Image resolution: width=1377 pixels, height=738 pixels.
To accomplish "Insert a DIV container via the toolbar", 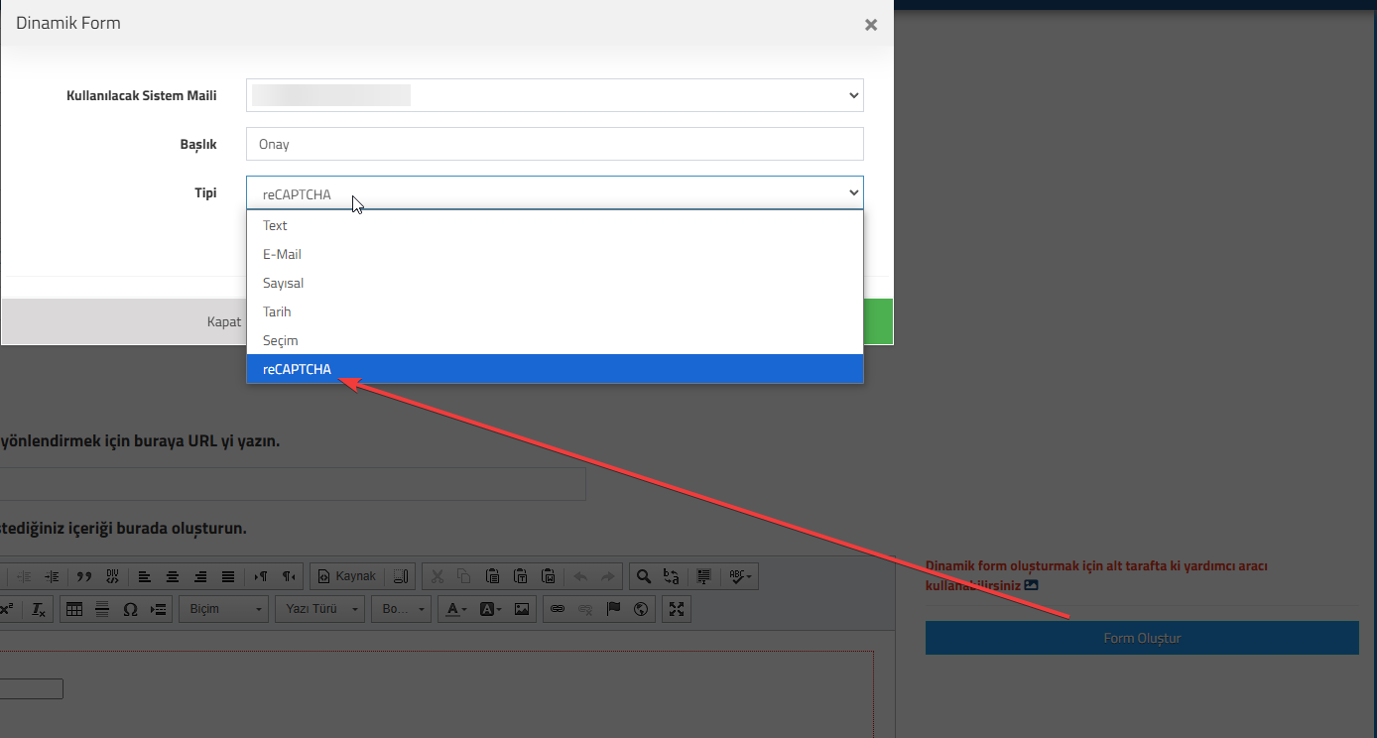I will (112, 576).
